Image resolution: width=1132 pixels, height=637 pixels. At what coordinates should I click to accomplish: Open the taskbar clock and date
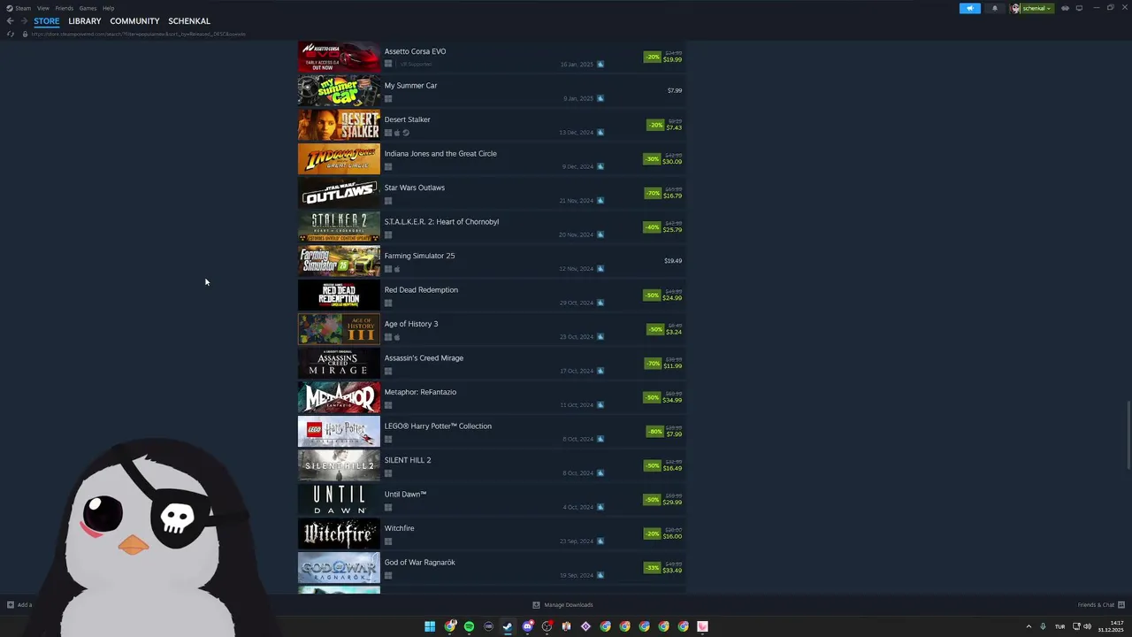coord(1112,626)
